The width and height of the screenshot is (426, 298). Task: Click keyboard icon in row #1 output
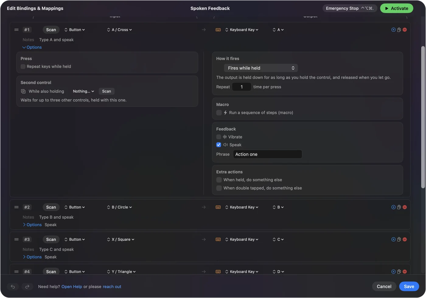click(x=218, y=30)
